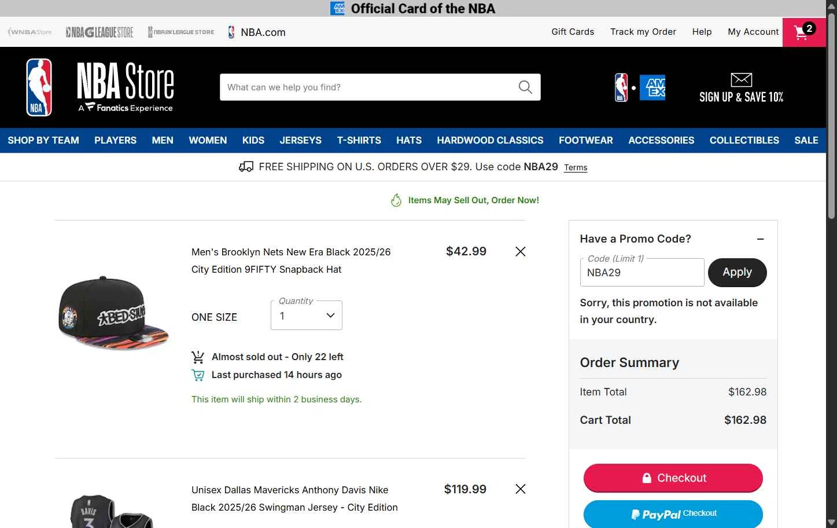Click the WNBA Store logo
The height and width of the screenshot is (528, 837).
coord(30,32)
